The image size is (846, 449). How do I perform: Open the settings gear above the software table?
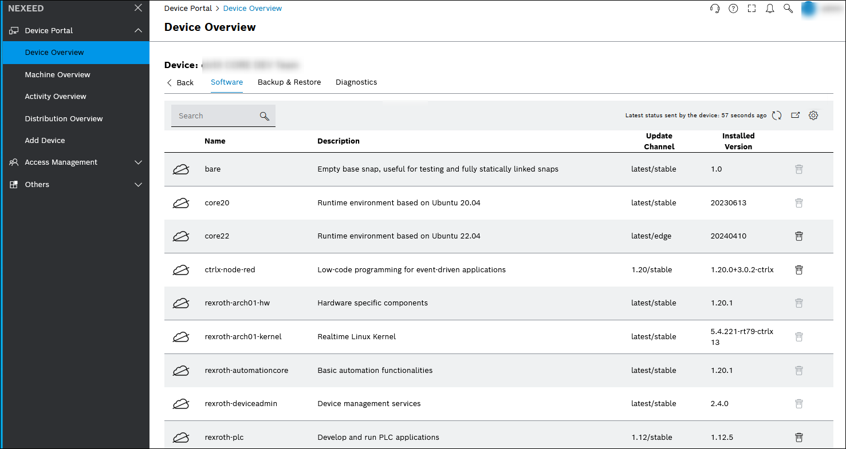click(813, 115)
